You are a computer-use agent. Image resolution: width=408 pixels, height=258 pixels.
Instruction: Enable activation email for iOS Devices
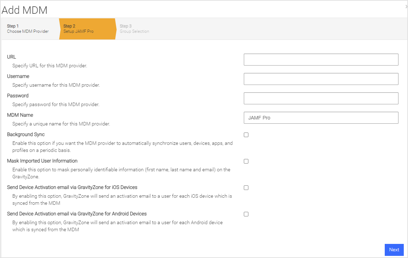(x=246, y=188)
